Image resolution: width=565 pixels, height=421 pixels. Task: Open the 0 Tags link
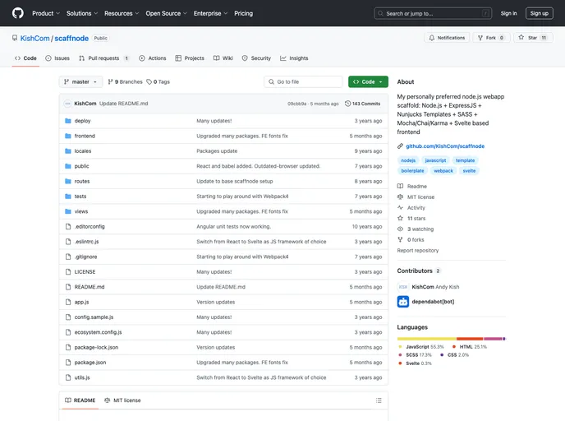click(x=158, y=82)
